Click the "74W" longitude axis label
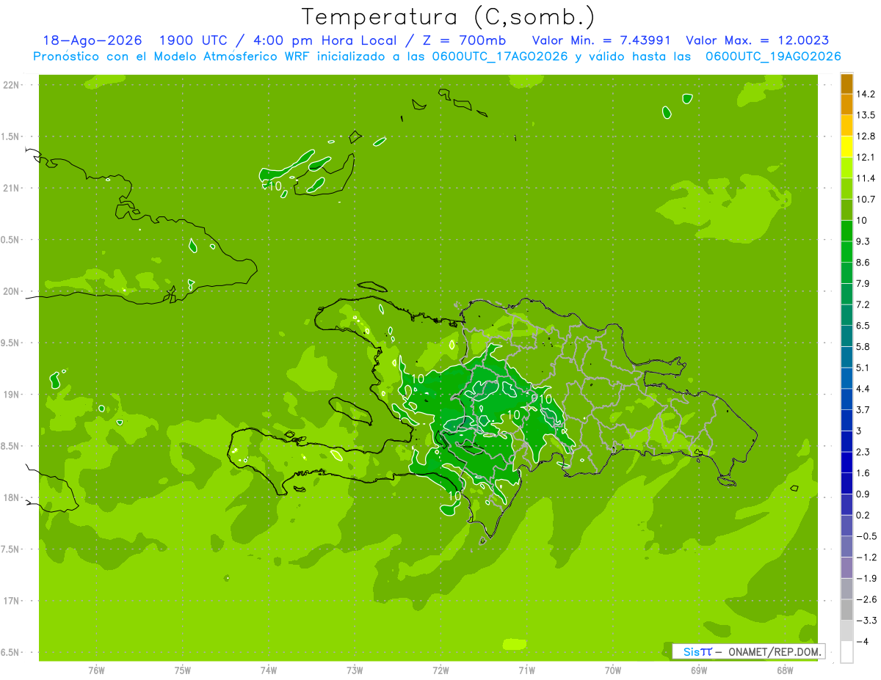The height and width of the screenshot is (680, 881). [269, 670]
